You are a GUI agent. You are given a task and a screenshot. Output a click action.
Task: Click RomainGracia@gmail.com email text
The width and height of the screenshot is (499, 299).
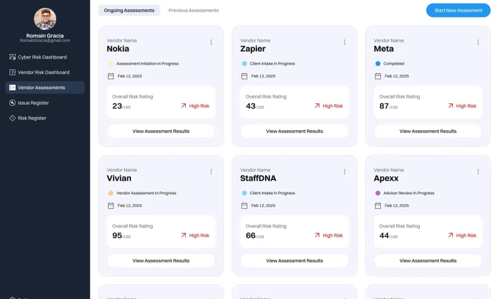(x=45, y=40)
